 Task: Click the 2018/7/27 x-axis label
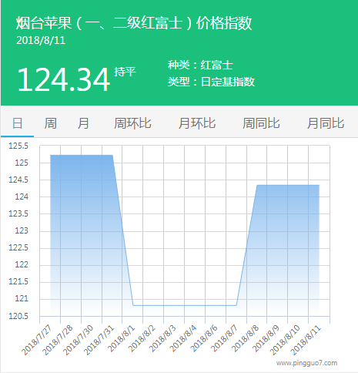(x=37, y=340)
